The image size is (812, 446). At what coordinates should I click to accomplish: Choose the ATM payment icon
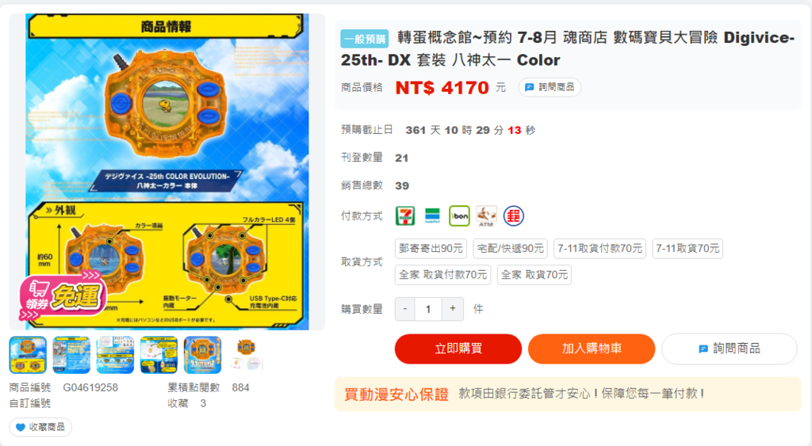(486, 215)
